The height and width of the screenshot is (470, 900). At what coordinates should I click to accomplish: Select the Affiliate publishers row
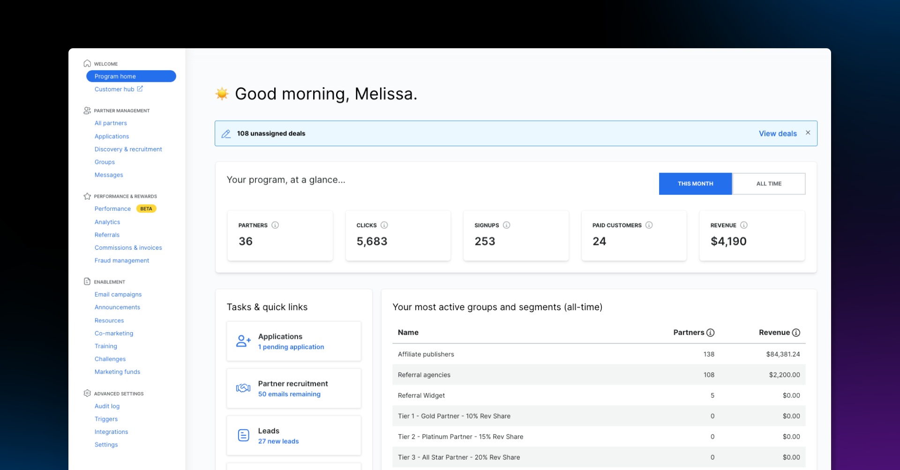(599, 354)
